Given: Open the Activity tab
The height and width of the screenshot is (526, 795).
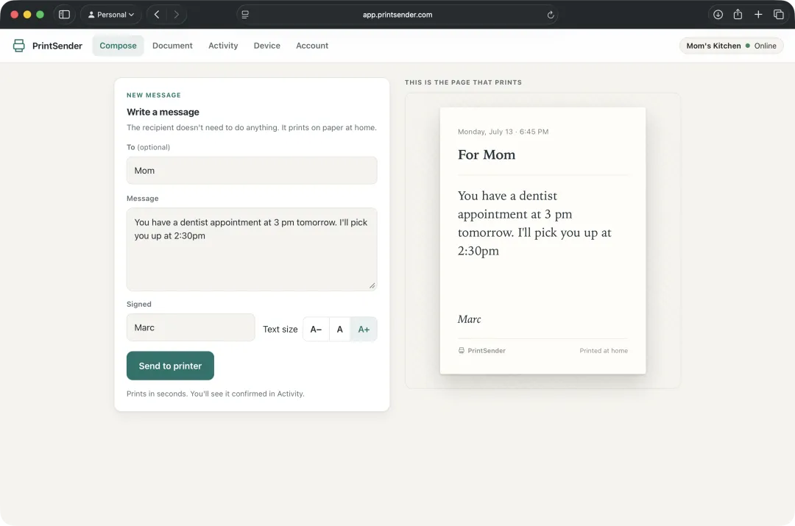Looking at the screenshot, I should pos(223,46).
